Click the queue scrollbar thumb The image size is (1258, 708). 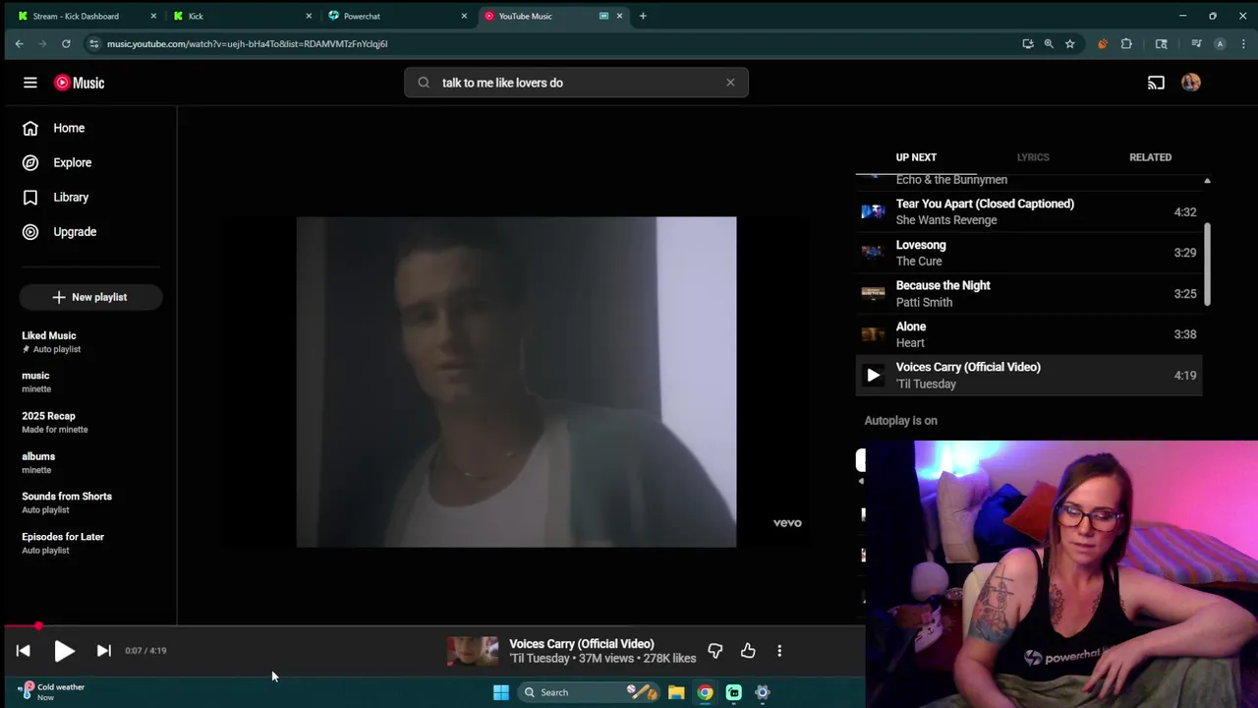pos(1207,264)
